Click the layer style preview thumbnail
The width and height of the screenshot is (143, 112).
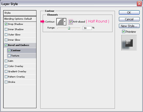(129, 43)
